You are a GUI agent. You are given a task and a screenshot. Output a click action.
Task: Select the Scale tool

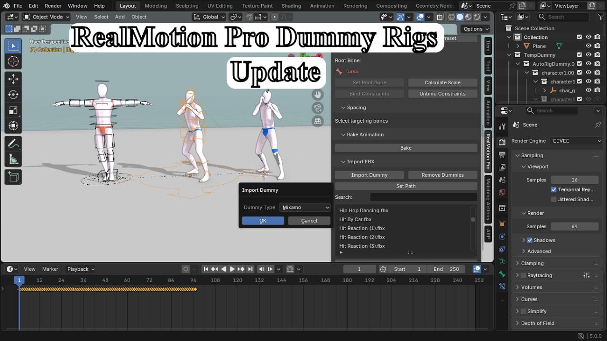click(13, 110)
